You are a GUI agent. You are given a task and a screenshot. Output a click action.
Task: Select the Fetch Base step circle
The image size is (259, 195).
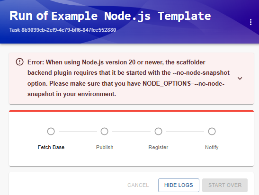coord(51,132)
